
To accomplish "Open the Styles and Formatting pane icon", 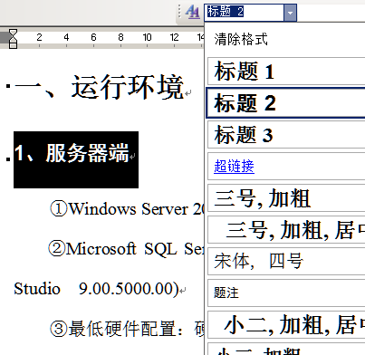I will (x=193, y=12).
